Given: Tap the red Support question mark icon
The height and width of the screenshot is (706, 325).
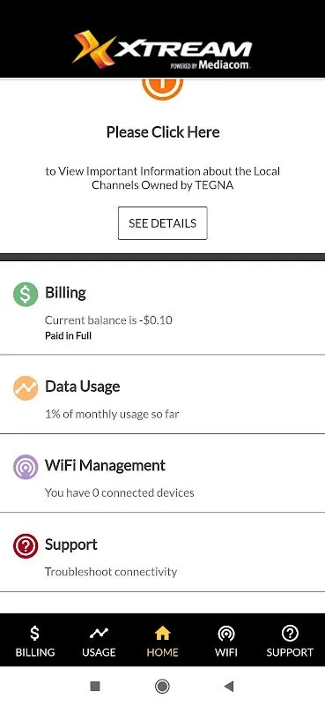Looking at the screenshot, I should 26,546.
